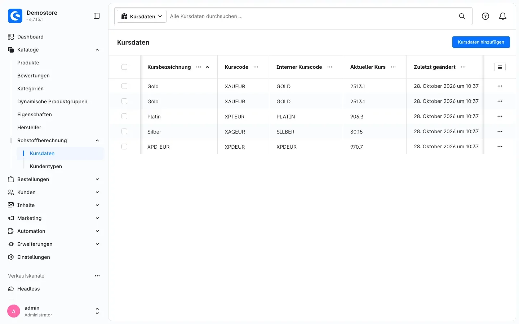Open Einstellungen in the sidebar
The image size is (519, 324).
34,257
